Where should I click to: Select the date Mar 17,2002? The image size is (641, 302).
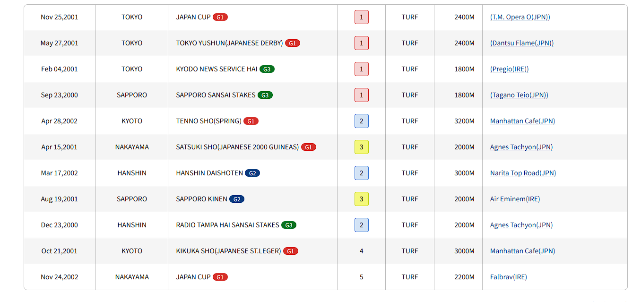[x=60, y=173]
